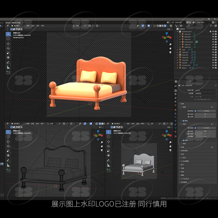
Task: Adjust render max samples 300 field
Action: (x=205, y=131)
